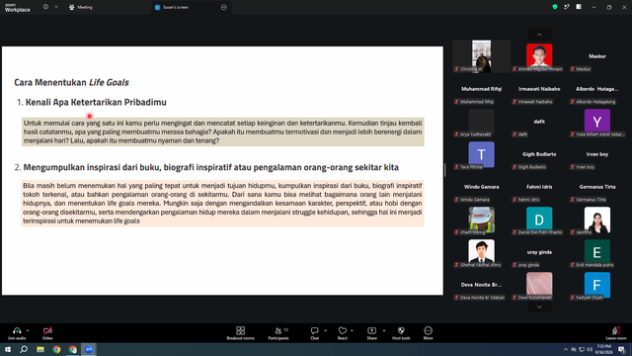Viewport: 632px width, 356px height.
Task: Click the purple Y avatar tile
Action: point(597,121)
